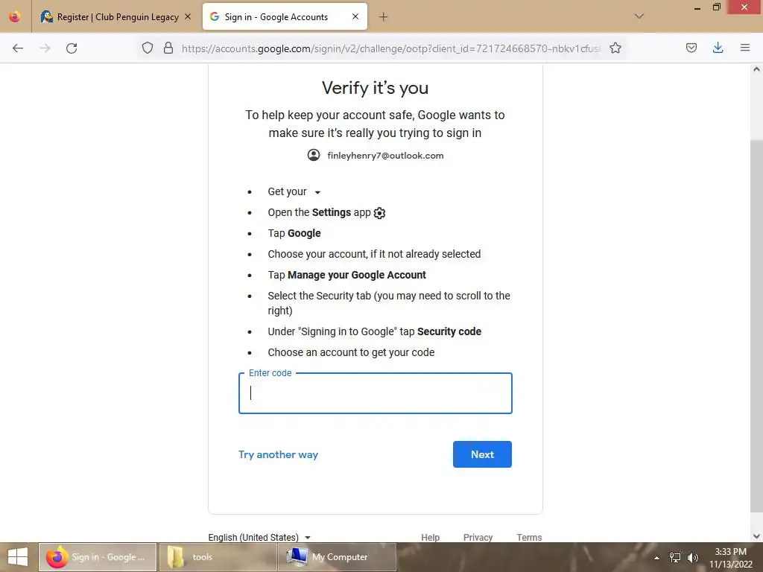Minimize the Firefox window
The image size is (763, 572).
[697, 7]
